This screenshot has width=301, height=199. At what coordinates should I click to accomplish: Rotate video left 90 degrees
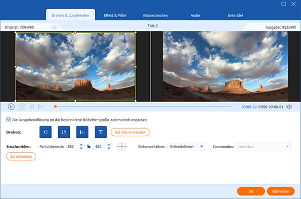coord(46,132)
